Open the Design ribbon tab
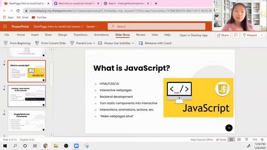Image resolution: width=267 pixels, height=150 pixels. click(63, 35)
